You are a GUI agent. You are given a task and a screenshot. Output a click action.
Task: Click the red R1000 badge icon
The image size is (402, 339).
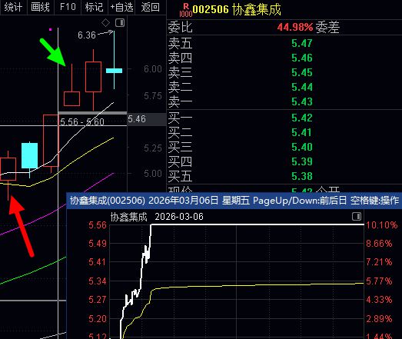pos(185,11)
